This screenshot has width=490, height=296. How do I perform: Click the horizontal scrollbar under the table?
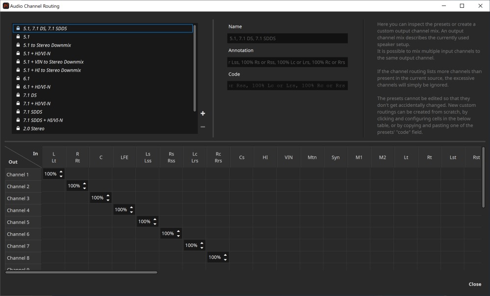pyautogui.click(x=81, y=272)
